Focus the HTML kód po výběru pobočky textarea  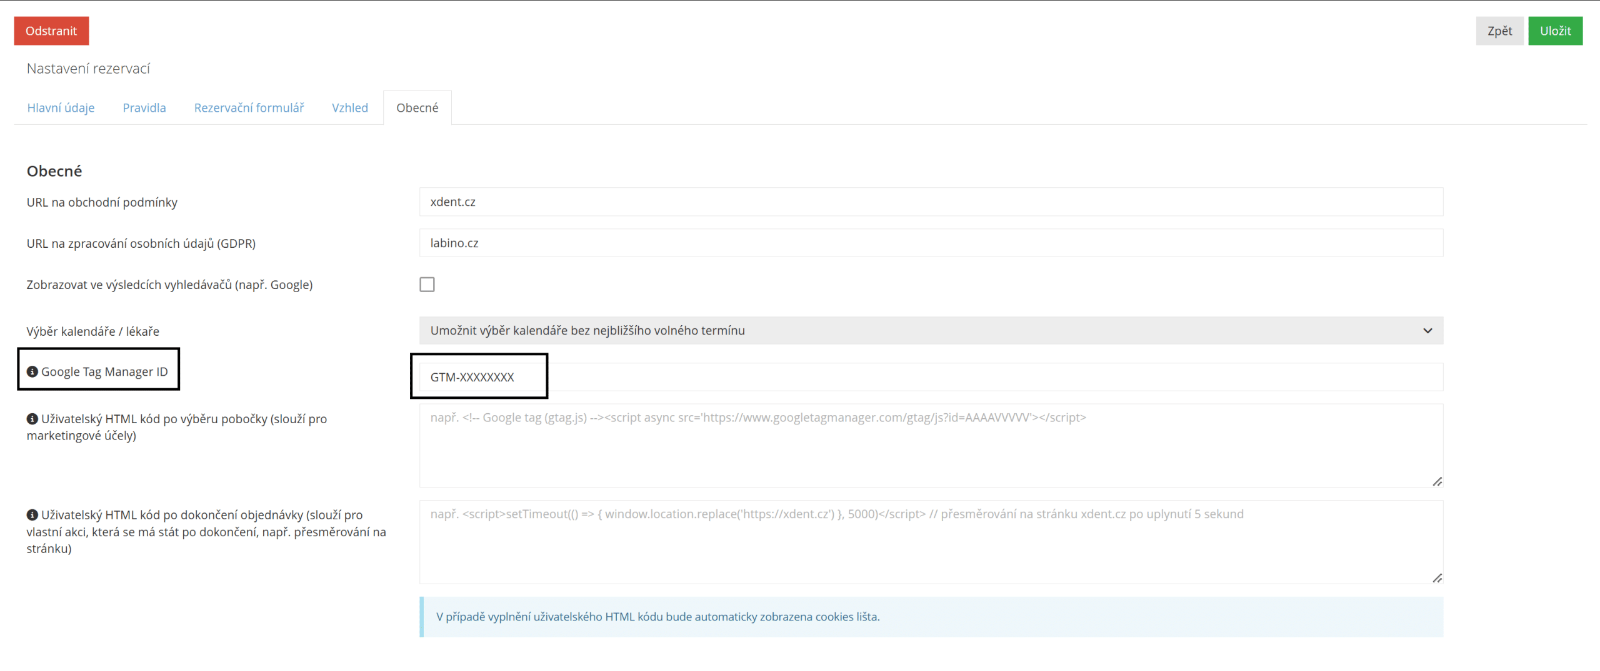[x=931, y=446]
